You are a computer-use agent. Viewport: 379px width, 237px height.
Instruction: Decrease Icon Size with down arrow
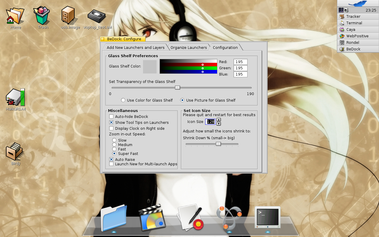(219, 124)
